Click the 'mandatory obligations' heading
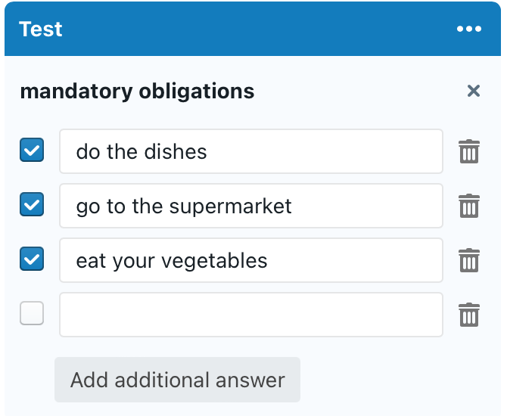This screenshot has height=416, width=507. coord(137,92)
